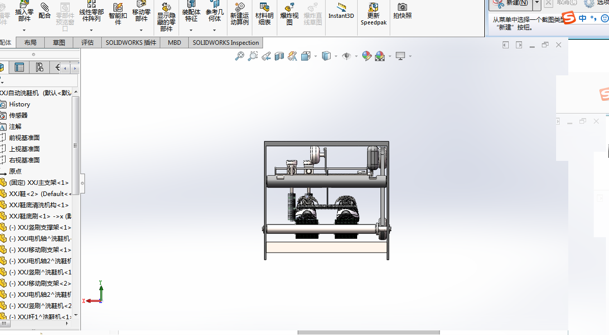Image resolution: width=609 pixels, height=335 pixels.
Task: Open the SOLIDWORKS 插件 tab
Action: (x=131, y=43)
